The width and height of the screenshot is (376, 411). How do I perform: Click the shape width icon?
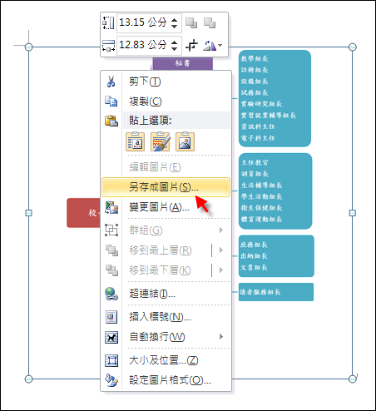(x=108, y=45)
